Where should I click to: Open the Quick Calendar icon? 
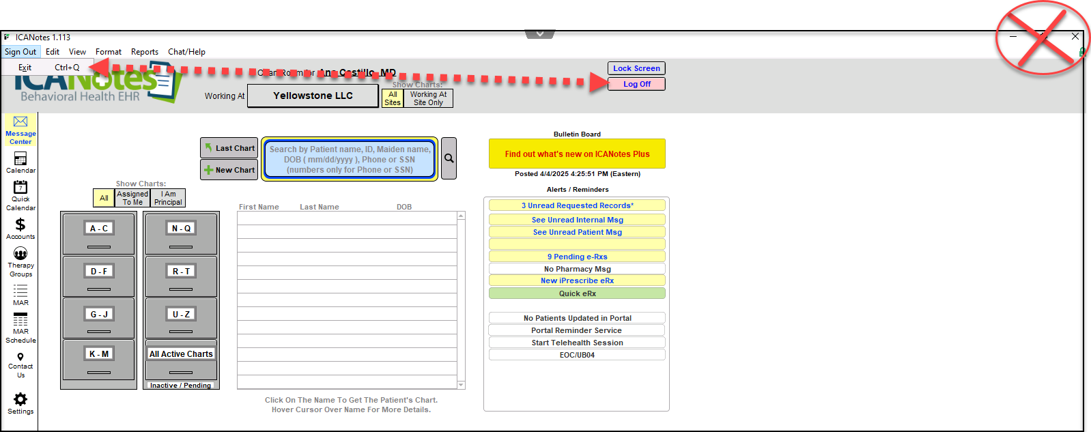tap(20, 188)
